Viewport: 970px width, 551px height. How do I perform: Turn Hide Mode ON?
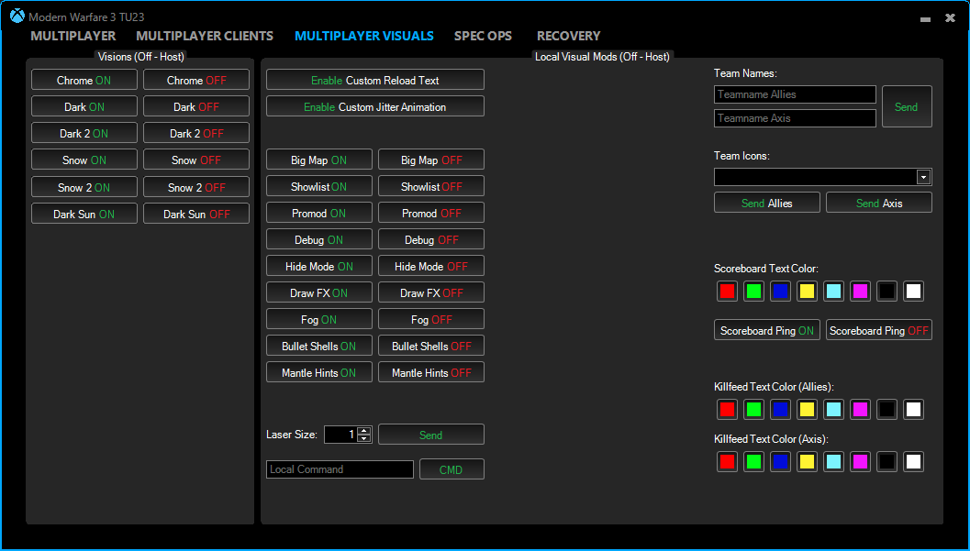pyautogui.click(x=319, y=266)
